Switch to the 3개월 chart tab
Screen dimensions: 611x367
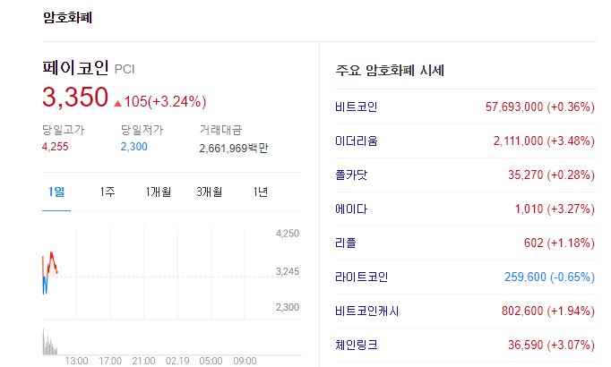[210, 192]
